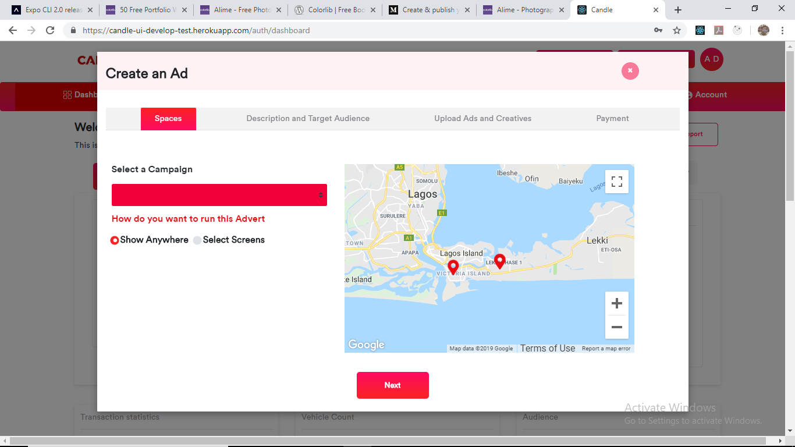The image size is (795, 447).
Task: Click the Google logo on the map
Action: pyautogui.click(x=366, y=345)
